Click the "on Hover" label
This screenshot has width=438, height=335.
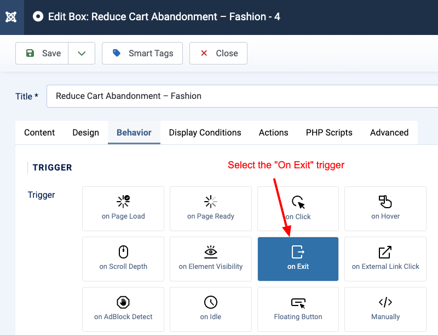click(385, 216)
